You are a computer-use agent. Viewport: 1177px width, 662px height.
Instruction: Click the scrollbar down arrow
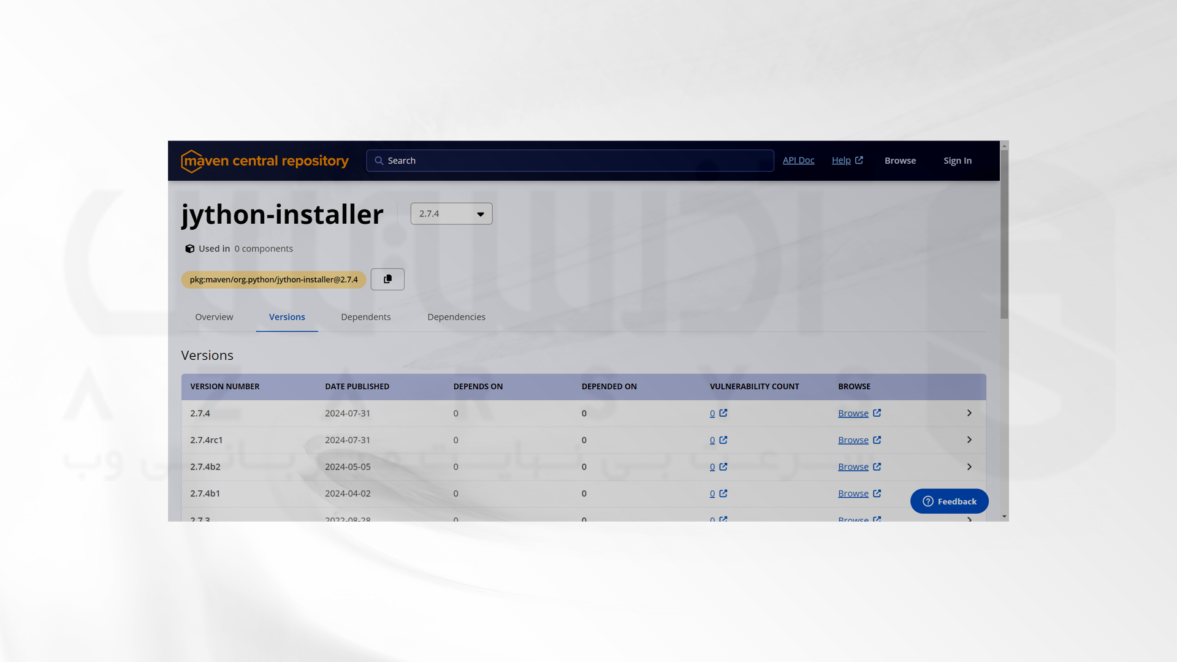(x=1004, y=517)
